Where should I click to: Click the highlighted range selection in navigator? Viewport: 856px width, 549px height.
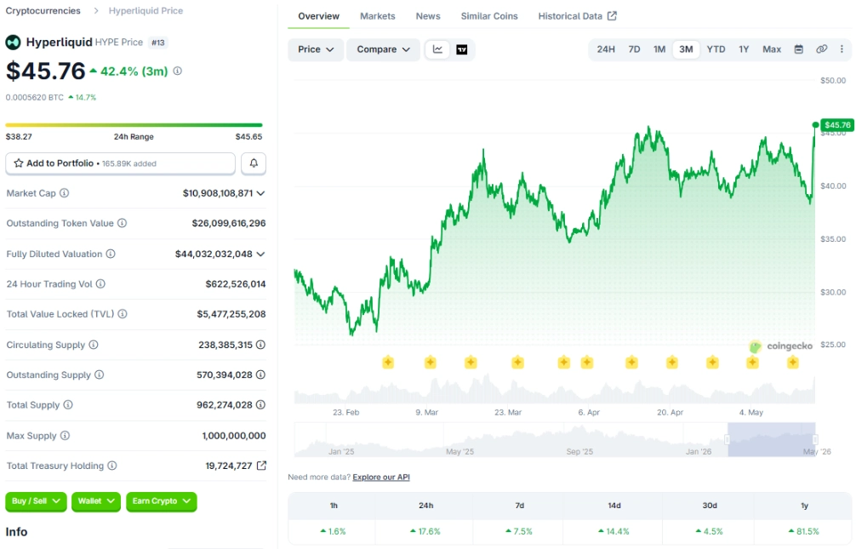pos(772,439)
